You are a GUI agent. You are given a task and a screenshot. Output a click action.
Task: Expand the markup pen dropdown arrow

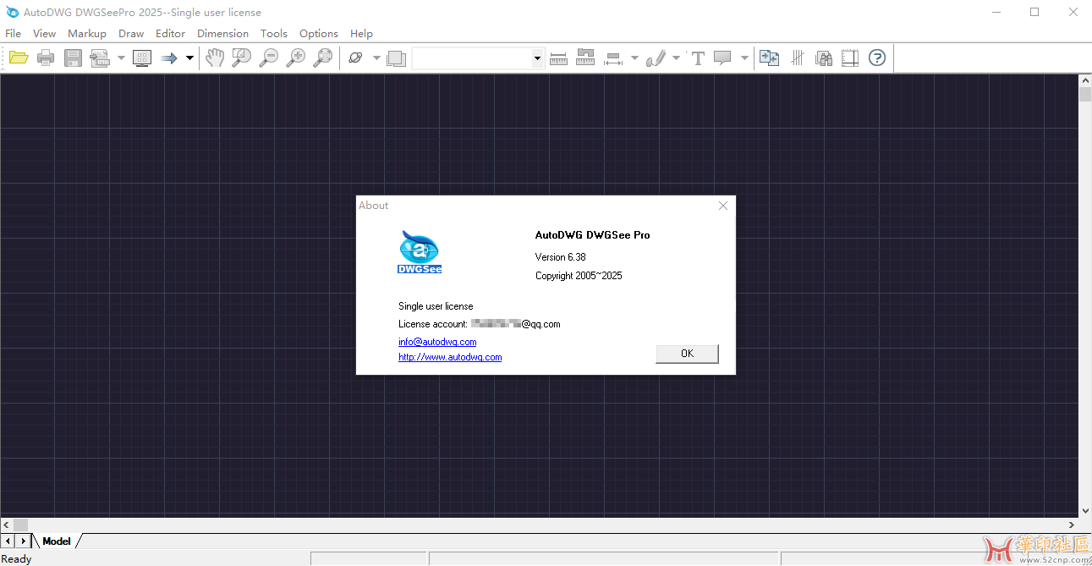tap(676, 58)
